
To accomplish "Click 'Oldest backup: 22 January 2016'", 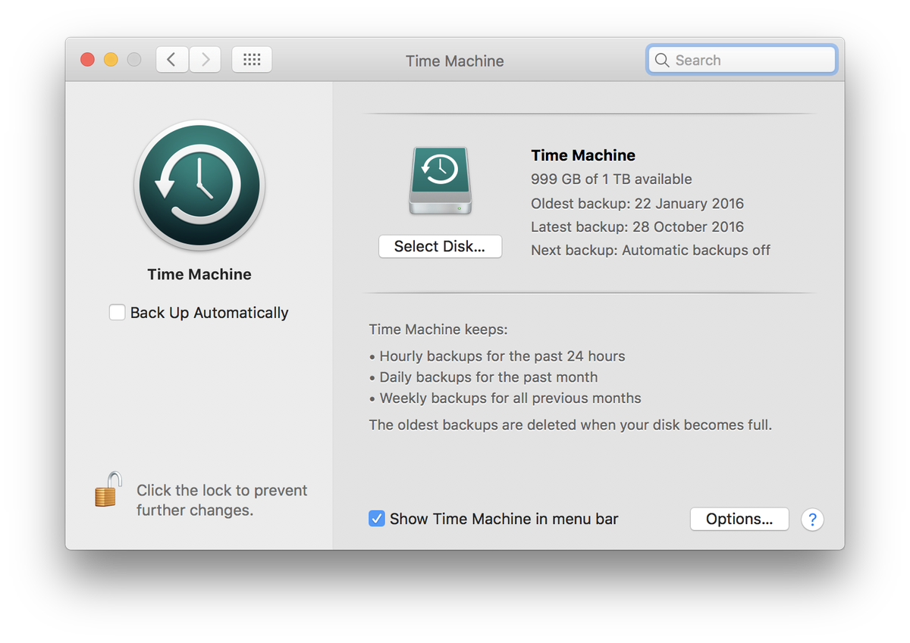I will (x=637, y=204).
